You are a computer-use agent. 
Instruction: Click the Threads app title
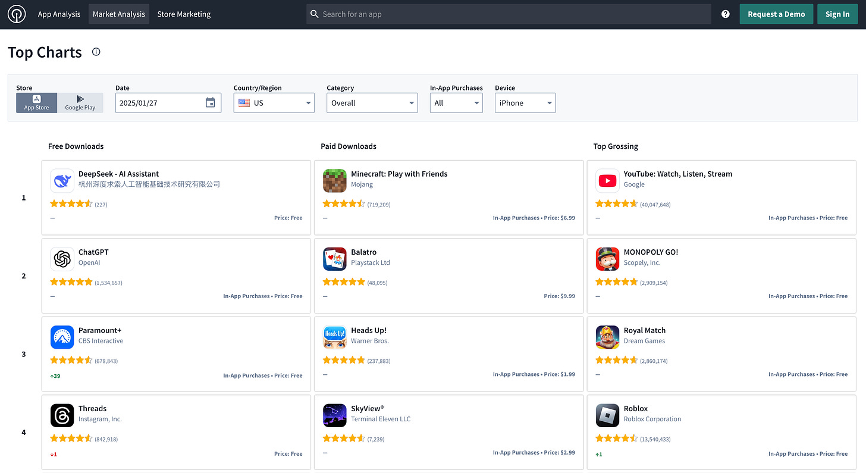92,409
